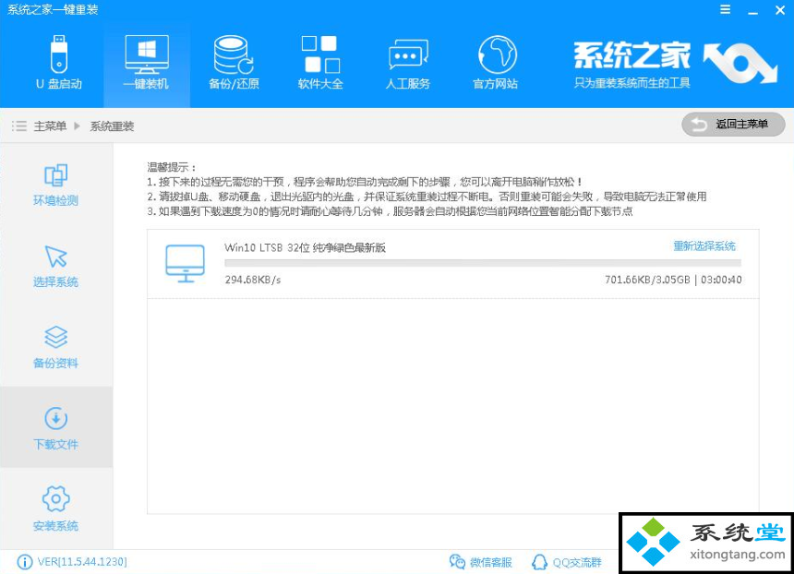This screenshot has height=574, width=794.
Task: Click the QQ交流群 penguin icon
Action: click(540, 562)
